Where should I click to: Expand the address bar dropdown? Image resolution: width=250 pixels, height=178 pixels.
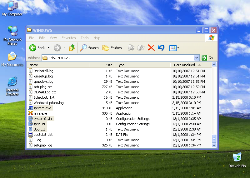(x=197, y=58)
